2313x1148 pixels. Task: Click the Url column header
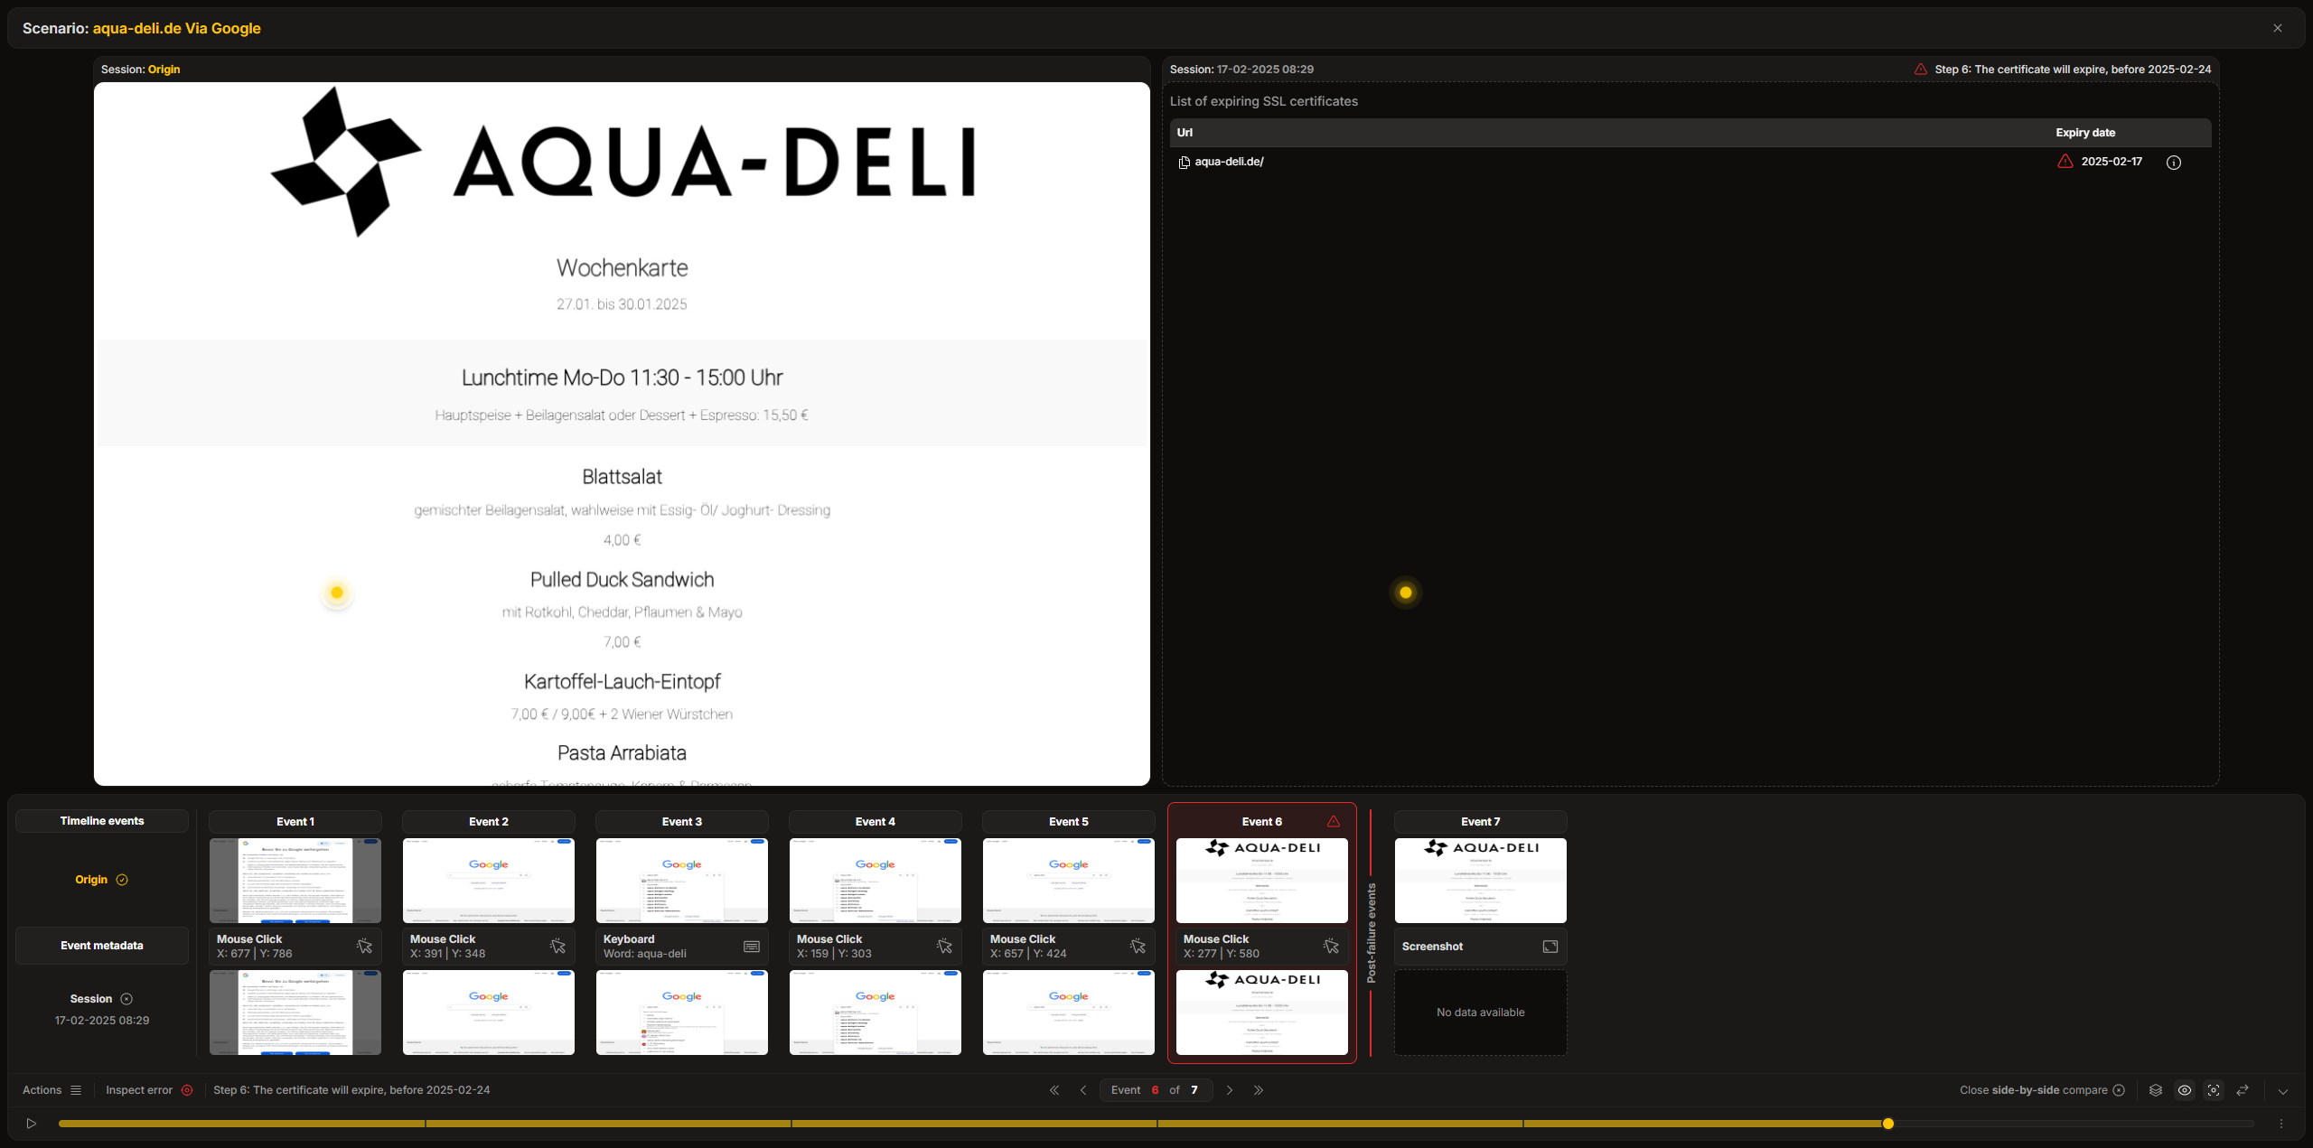(x=1185, y=133)
